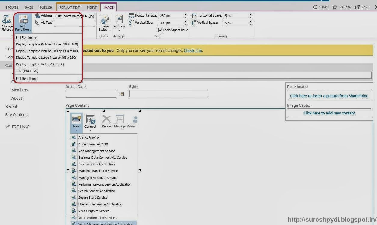Switch to the Browse tab
Viewport: 377px width, 225px height.
(12, 8)
